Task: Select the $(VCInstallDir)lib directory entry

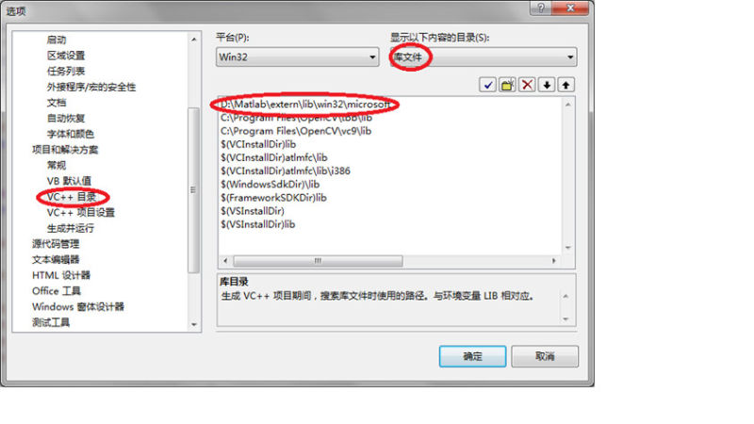Action: tap(258, 144)
